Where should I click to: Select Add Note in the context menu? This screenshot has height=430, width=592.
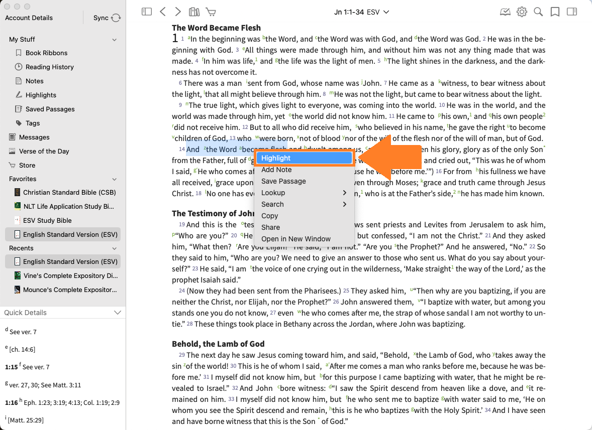(x=276, y=170)
